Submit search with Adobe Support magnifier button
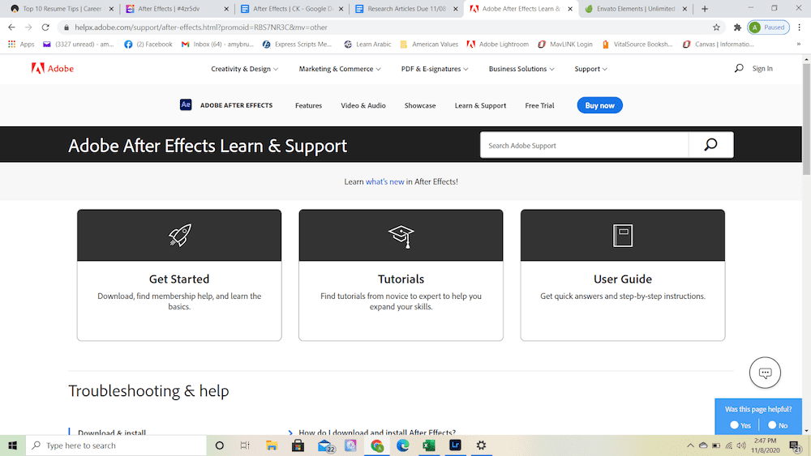The image size is (811, 456). pos(710,145)
